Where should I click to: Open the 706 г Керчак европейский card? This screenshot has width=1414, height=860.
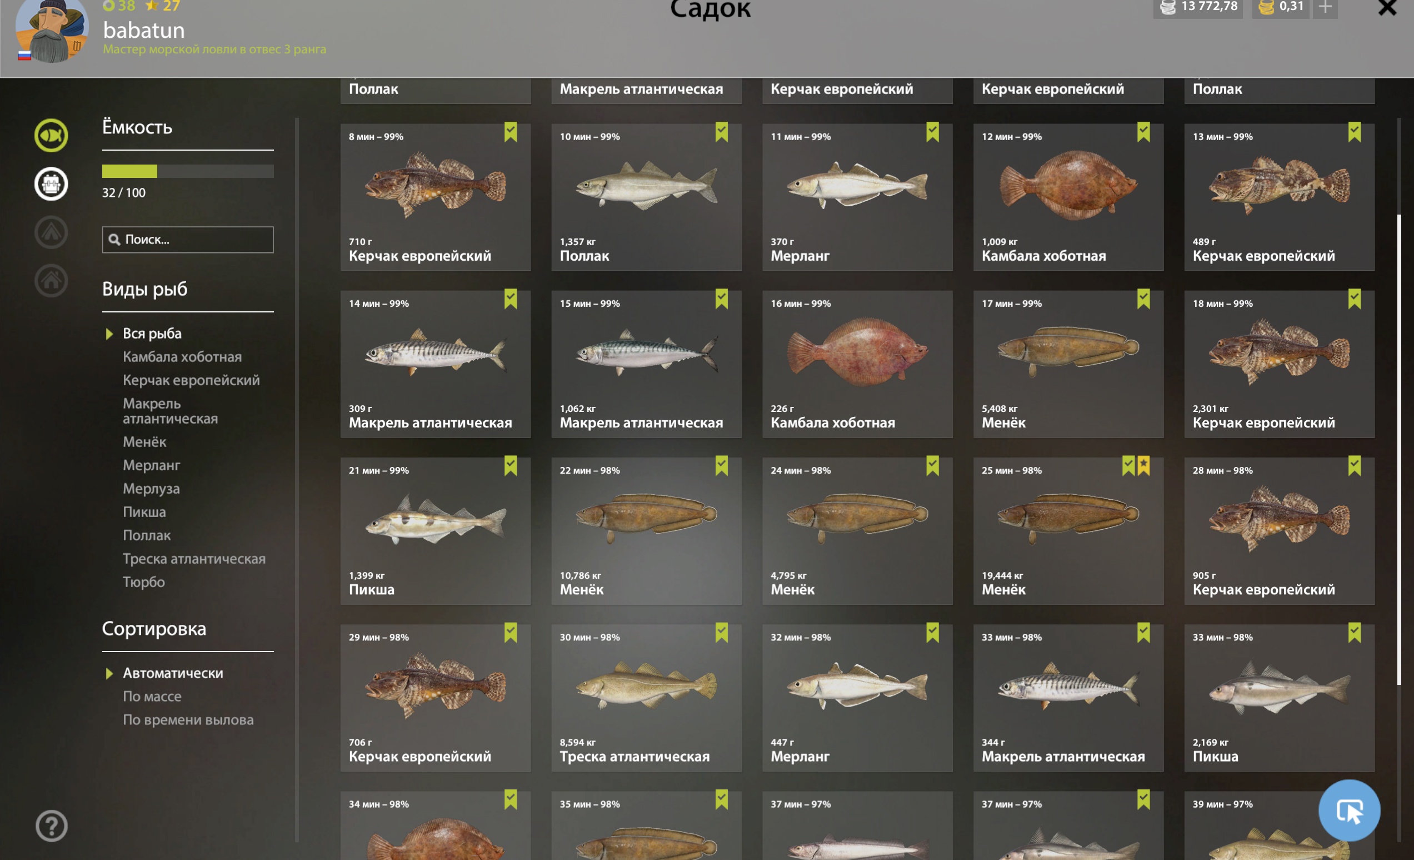point(436,698)
